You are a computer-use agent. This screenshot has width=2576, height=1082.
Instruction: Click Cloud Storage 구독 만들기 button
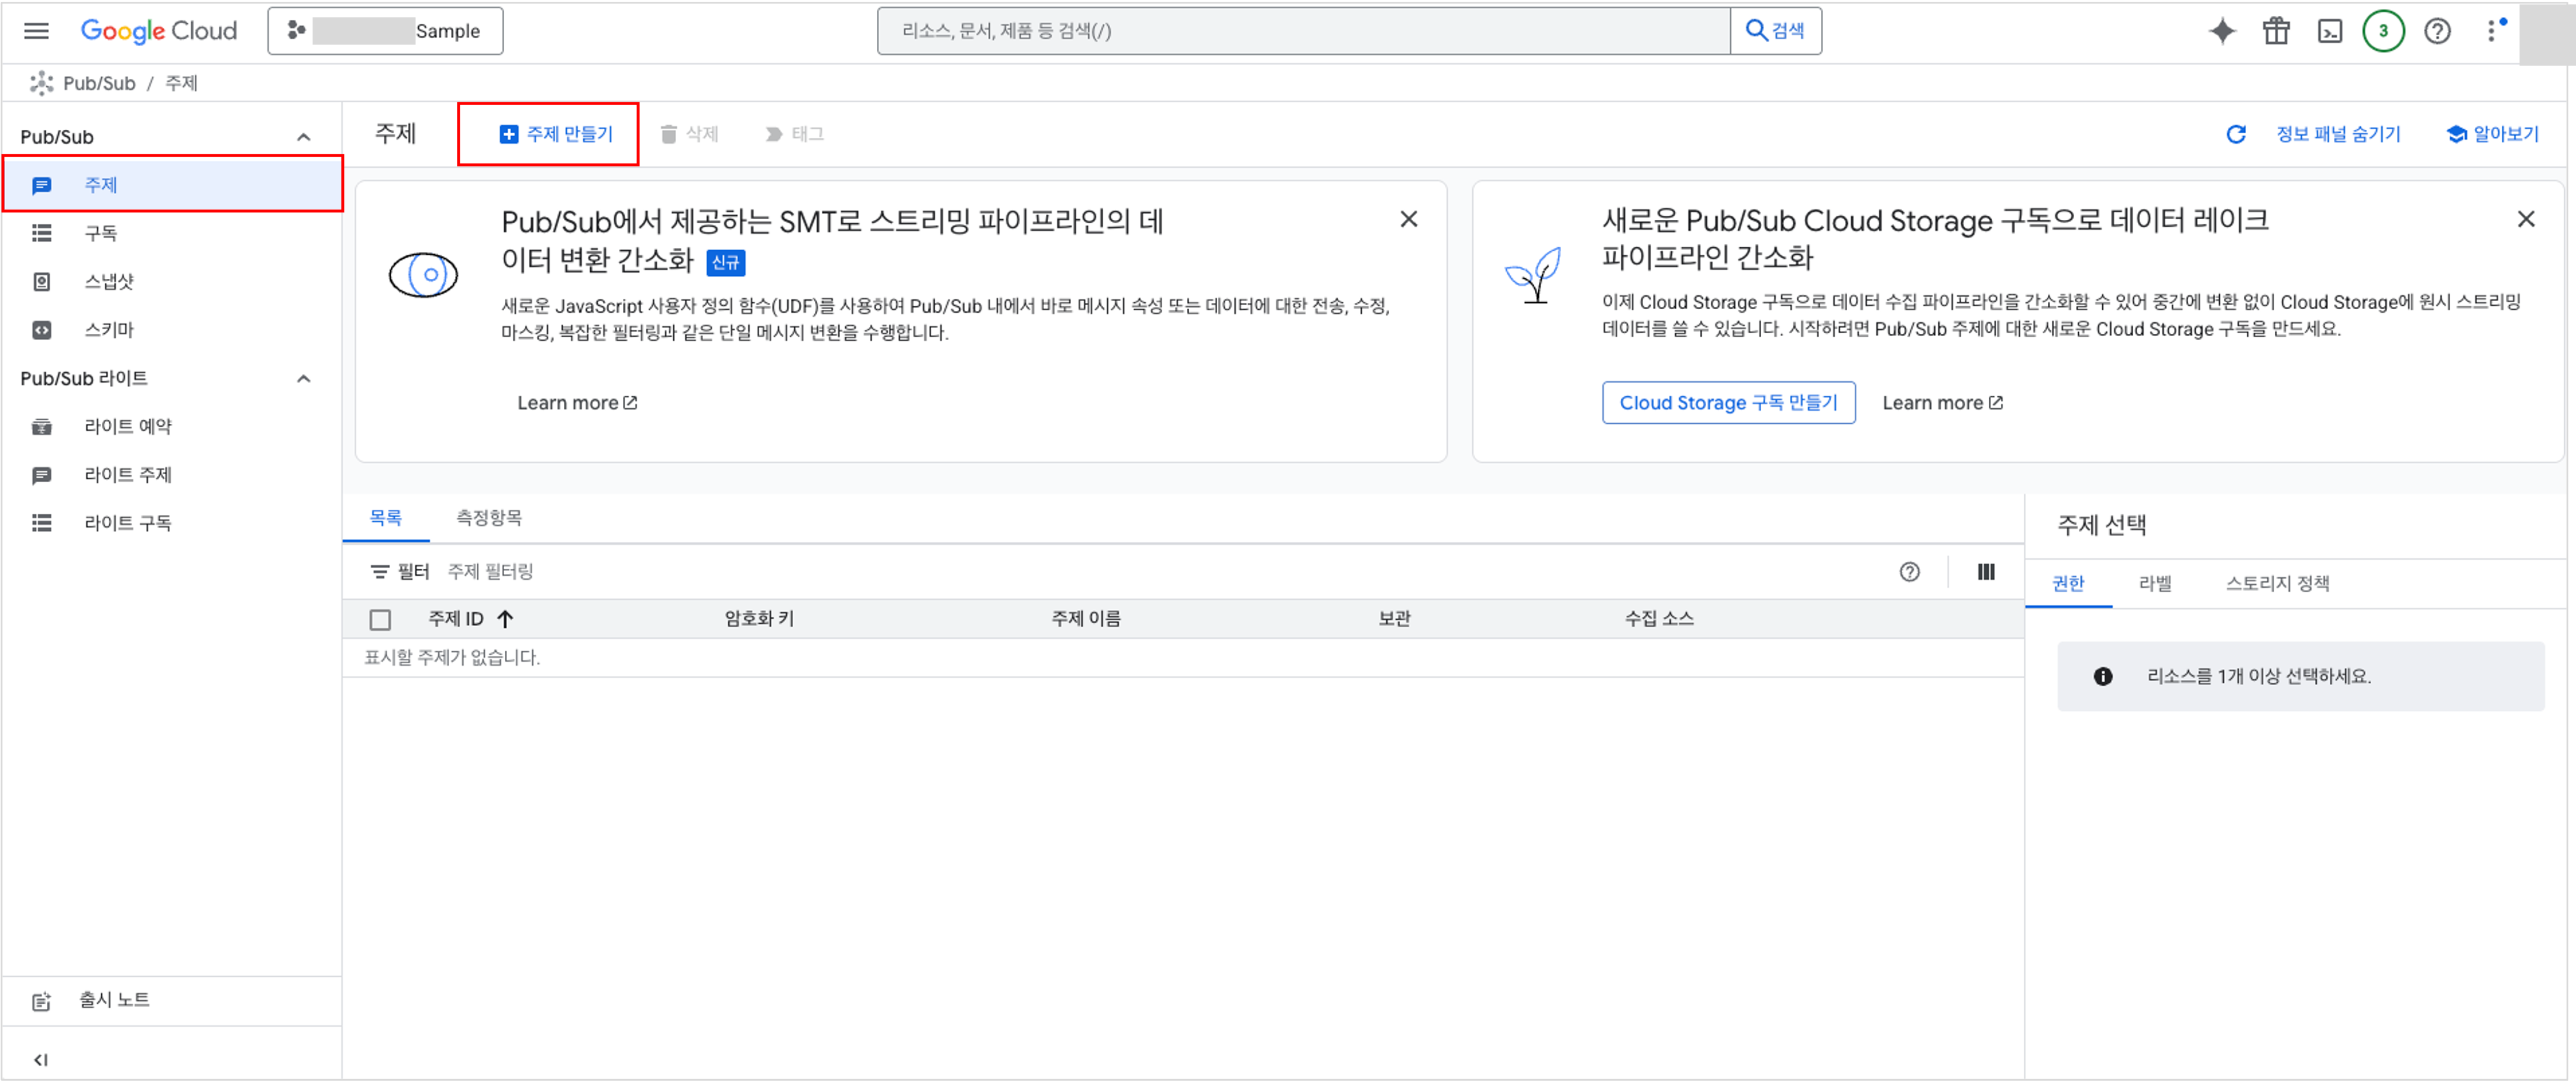click(1729, 402)
